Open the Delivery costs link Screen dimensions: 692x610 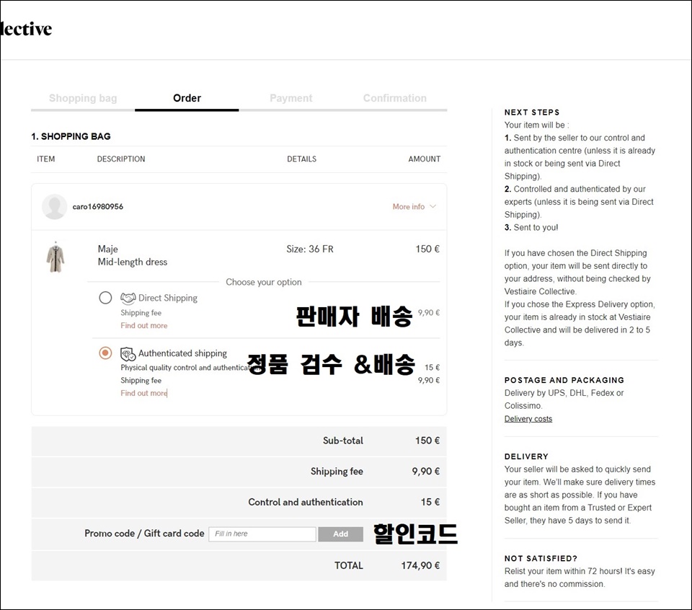528,419
